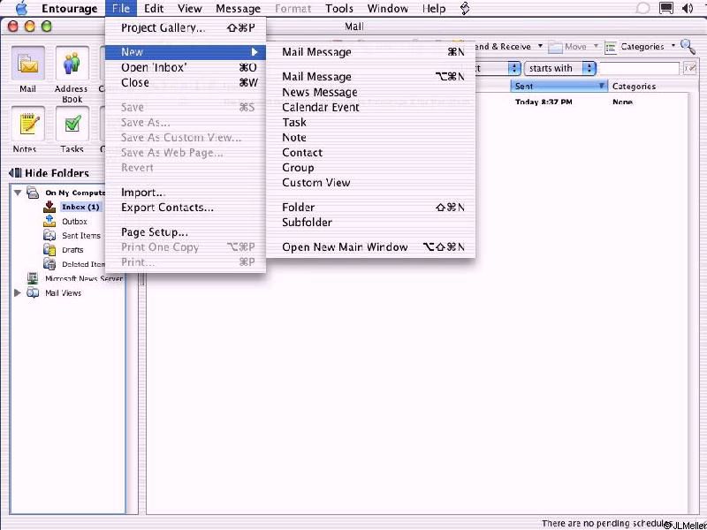Sort by the Sent column header
This screenshot has height=530, width=707.
coord(559,86)
